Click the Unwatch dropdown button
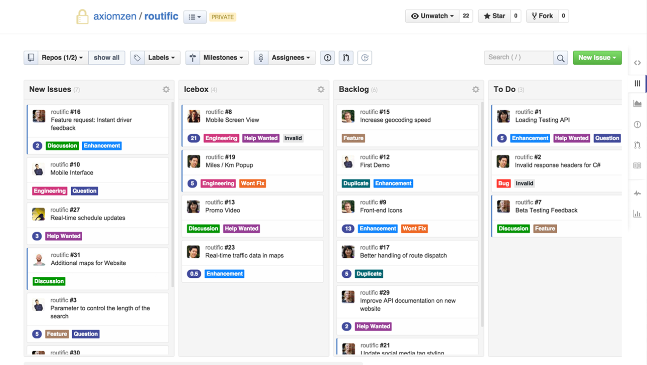Image resolution: width=647 pixels, height=365 pixels. (x=432, y=16)
